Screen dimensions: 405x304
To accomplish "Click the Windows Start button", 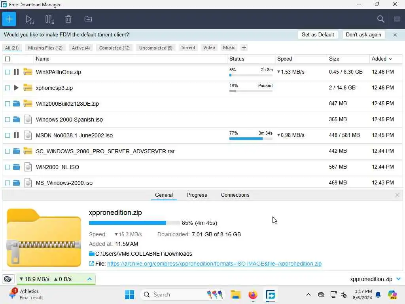I will 129,294.
